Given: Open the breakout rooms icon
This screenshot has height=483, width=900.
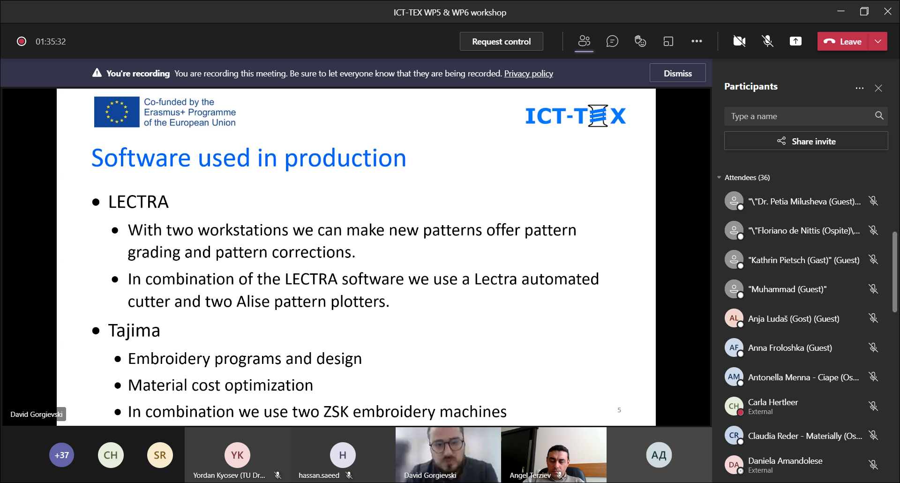Looking at the screenshot, I should tap(668, 41).
